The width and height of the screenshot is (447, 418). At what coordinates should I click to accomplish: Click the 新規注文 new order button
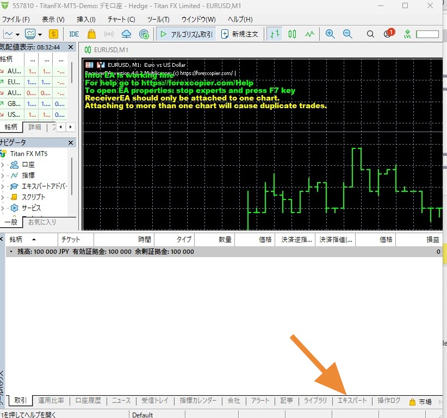click(x=240, y=34)
